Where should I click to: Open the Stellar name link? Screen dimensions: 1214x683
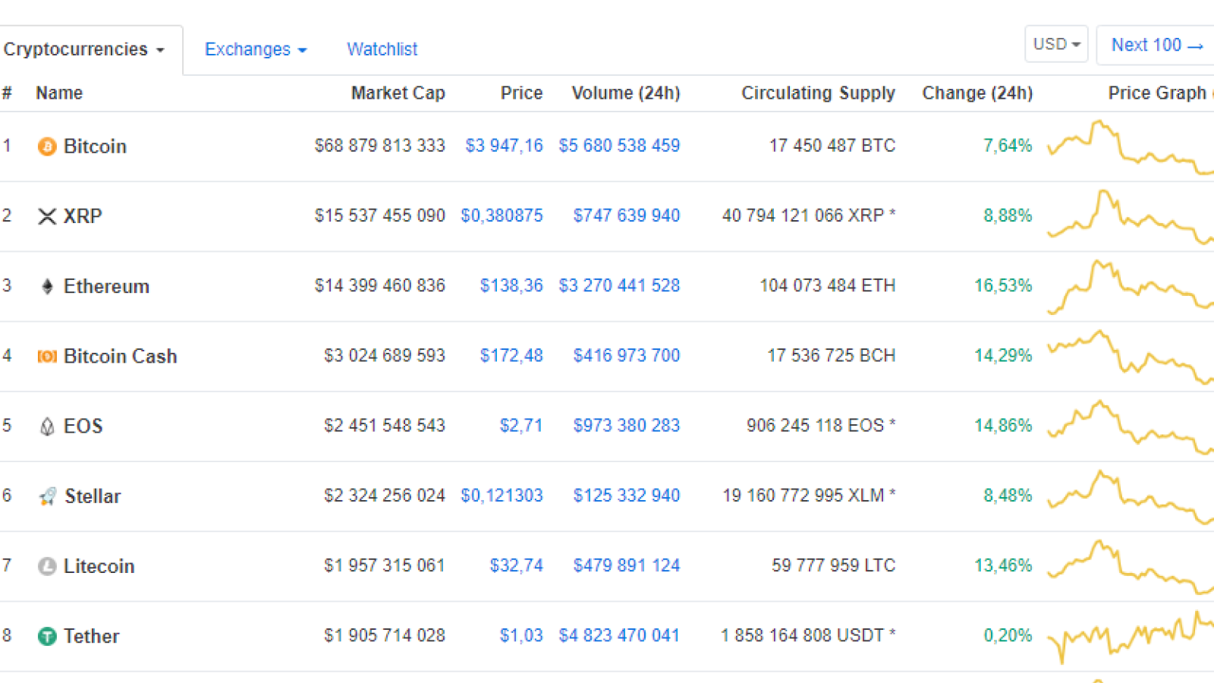(x=93, y=496)
